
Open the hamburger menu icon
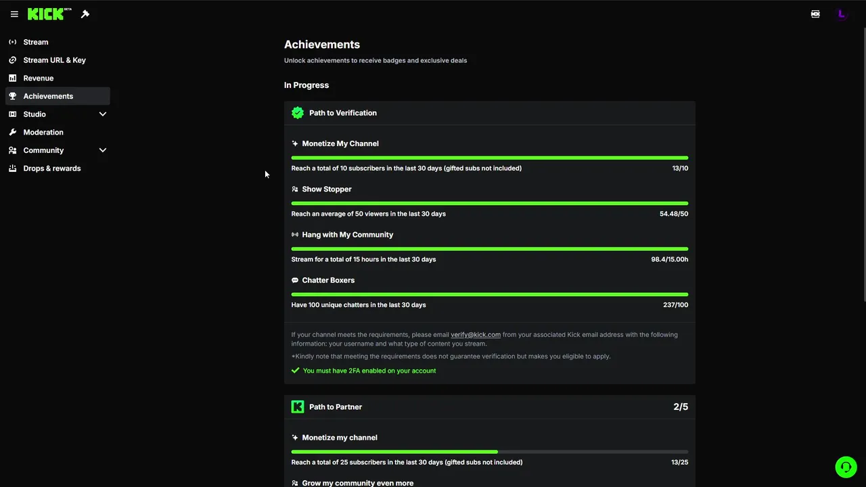coord(14,14)
